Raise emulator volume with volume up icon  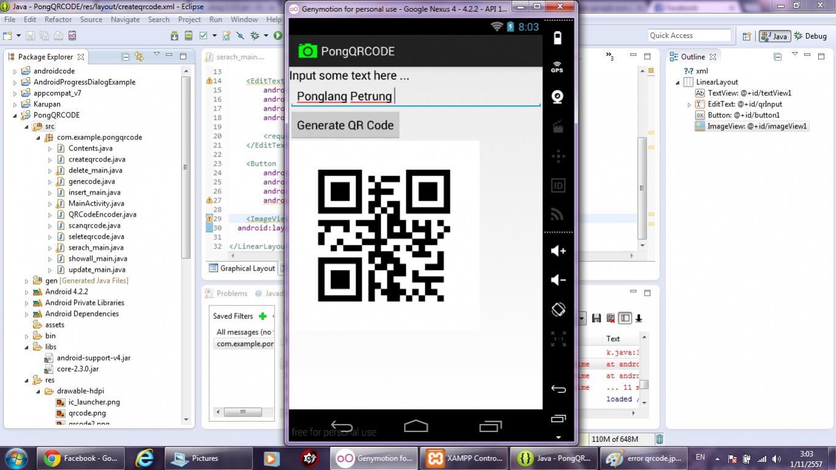558,251
